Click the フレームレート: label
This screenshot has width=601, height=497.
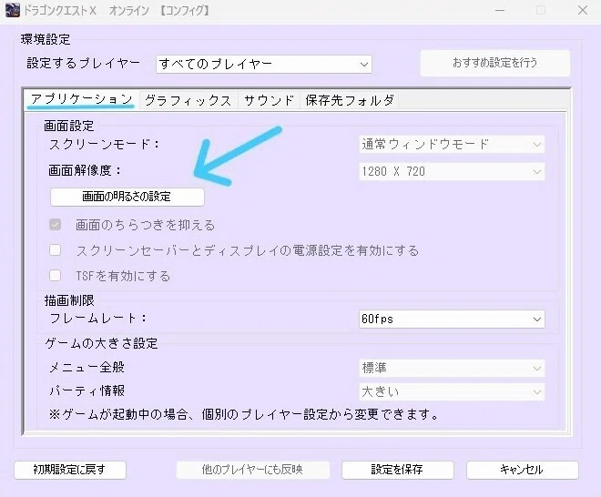(98, 318)
